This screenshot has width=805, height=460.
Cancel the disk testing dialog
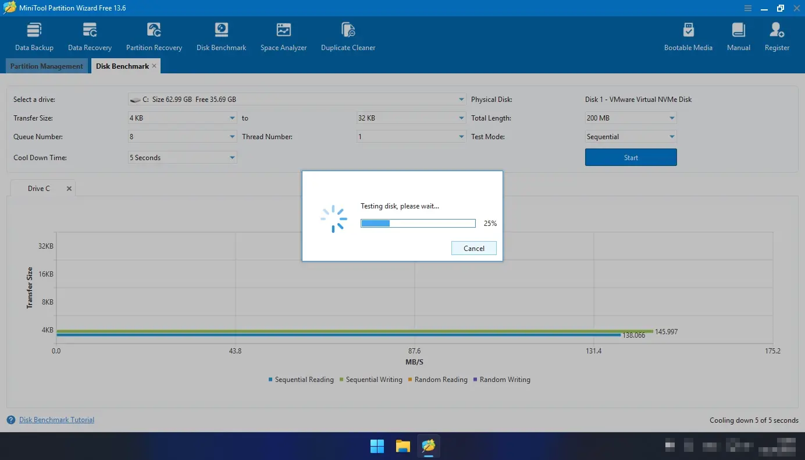[x=474, y=248]
